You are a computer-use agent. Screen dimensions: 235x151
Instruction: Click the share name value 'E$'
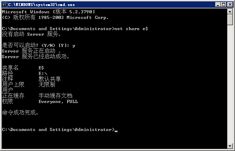[41, 68]
